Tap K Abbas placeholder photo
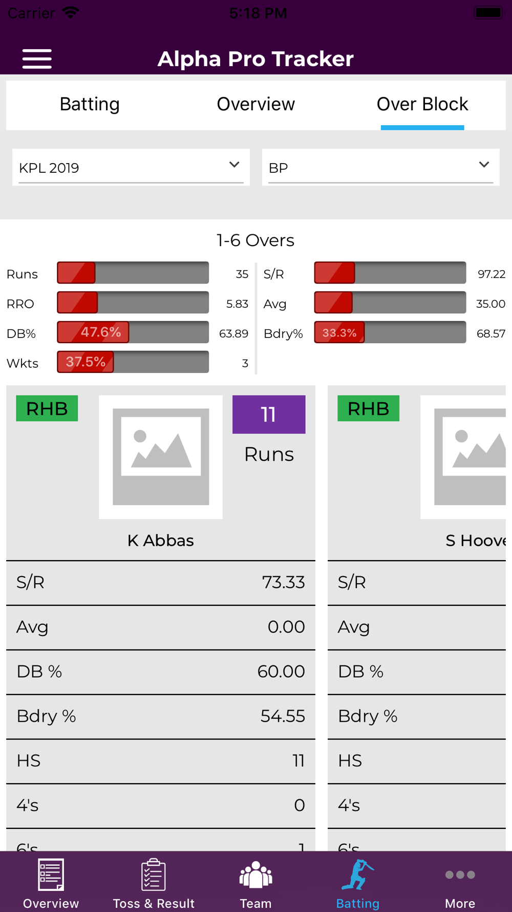The height and width of the screenshot is (912, 512). point(161,457)
